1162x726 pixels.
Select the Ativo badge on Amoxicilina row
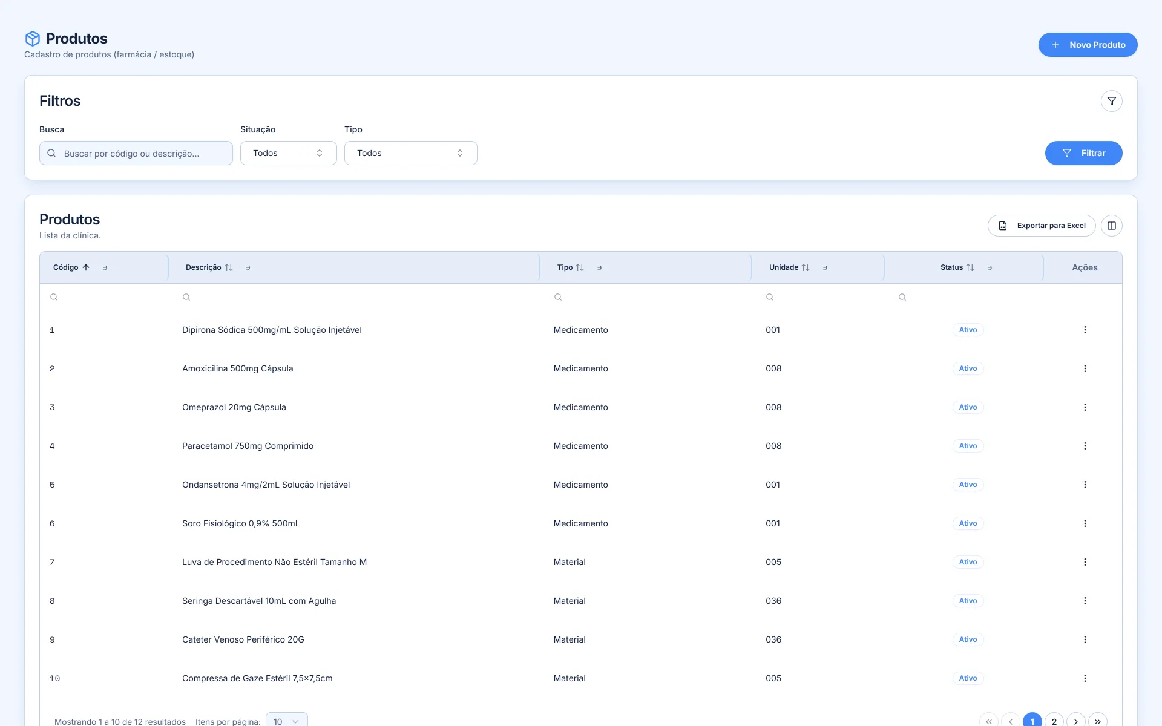pos(968,368)
